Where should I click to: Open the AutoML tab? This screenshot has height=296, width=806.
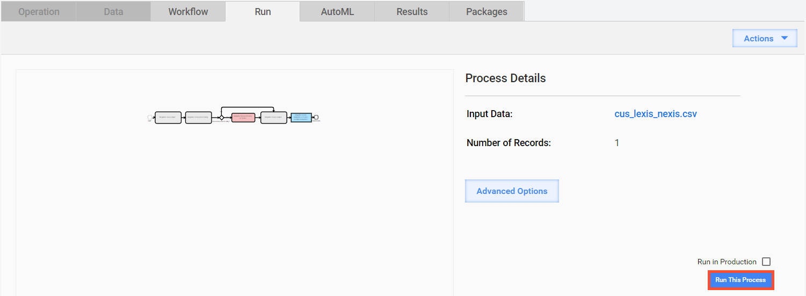[x=337, y=11]
